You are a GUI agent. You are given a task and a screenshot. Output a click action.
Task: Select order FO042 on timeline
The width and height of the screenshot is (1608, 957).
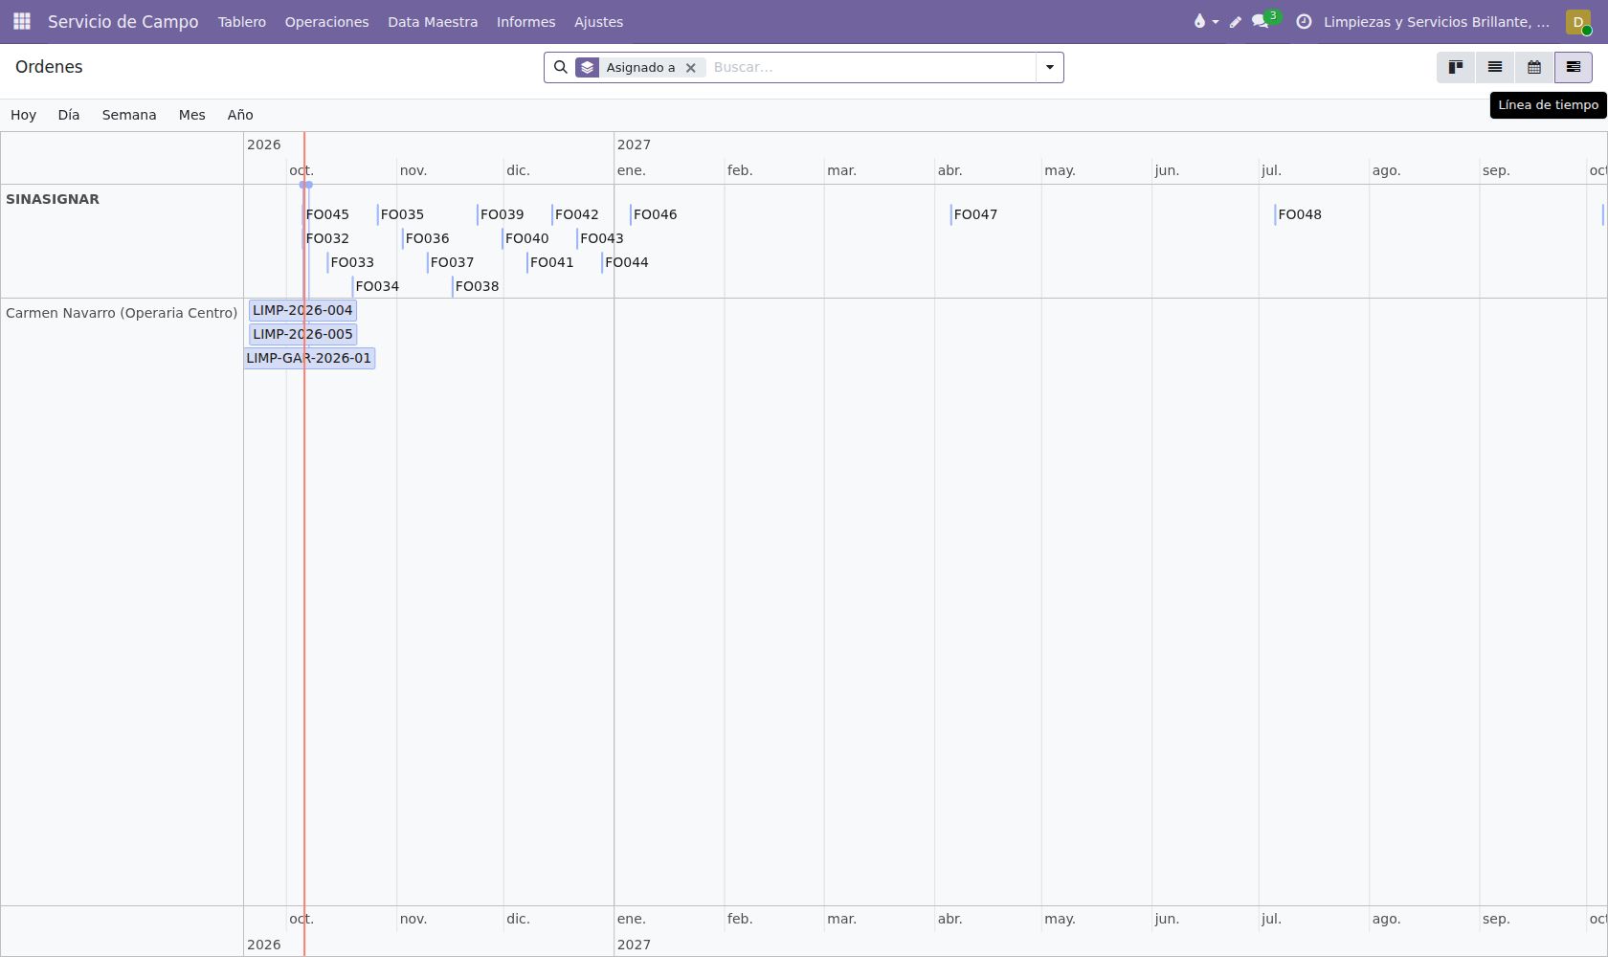tap(576, 214)
